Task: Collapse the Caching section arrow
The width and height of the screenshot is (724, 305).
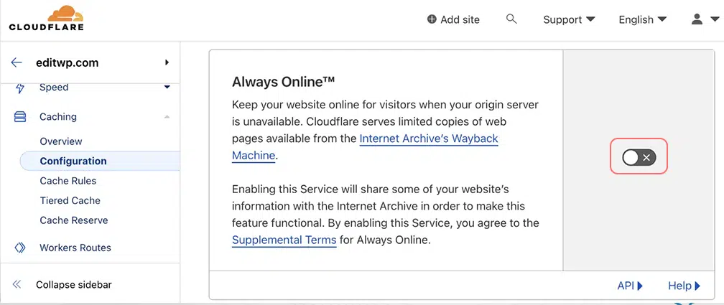Action: tap(167, 117)
